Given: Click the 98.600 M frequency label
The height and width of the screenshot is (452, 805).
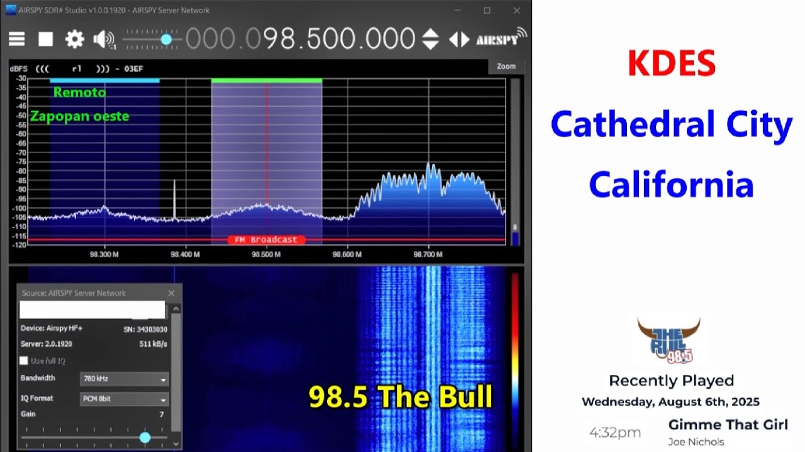Looking at the screenshot, I should coord(347,254).
